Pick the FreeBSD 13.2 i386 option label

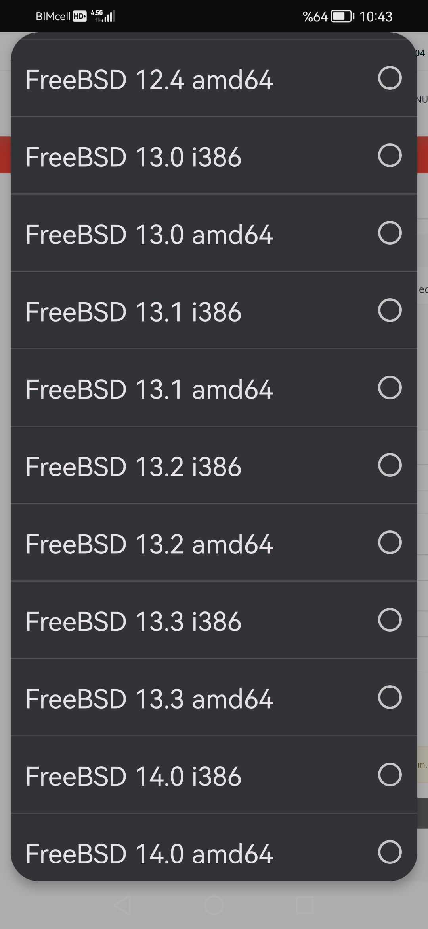click(134, 467)
